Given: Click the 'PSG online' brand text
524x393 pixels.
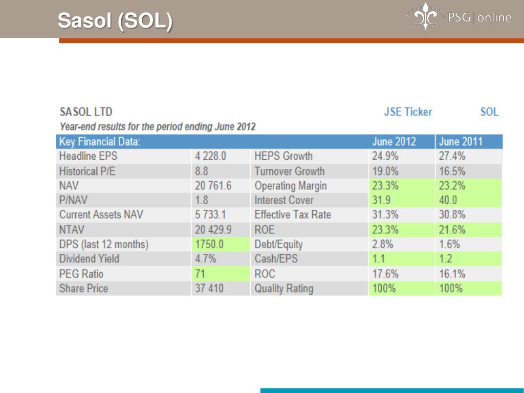Looking at the screenshot, I should click(x=479, y=17).
